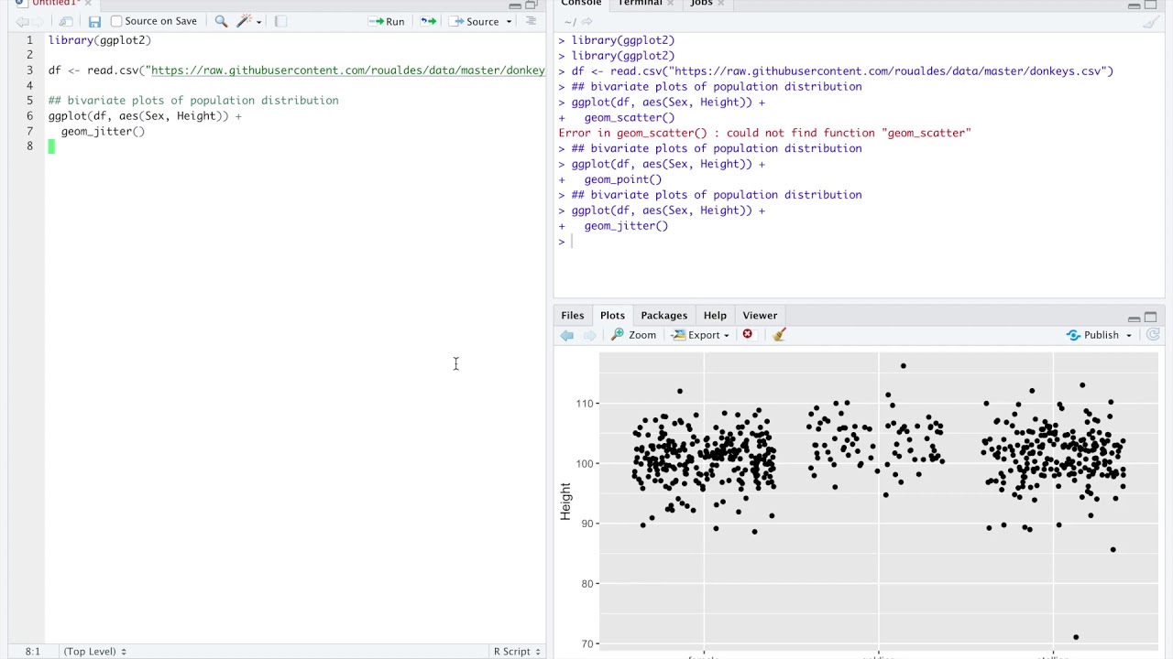This screenshot has width=1173, height=659.
Task: Minimize the plots pane
Action: point(1135,318)
